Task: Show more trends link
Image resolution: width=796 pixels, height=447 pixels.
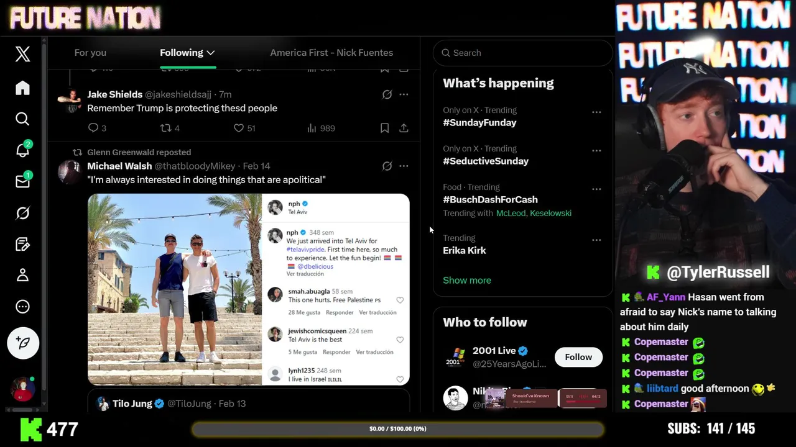Action: tap(467, 281)
